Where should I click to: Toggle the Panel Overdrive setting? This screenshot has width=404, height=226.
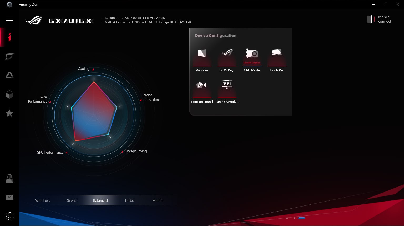click(x=227, y=92)
